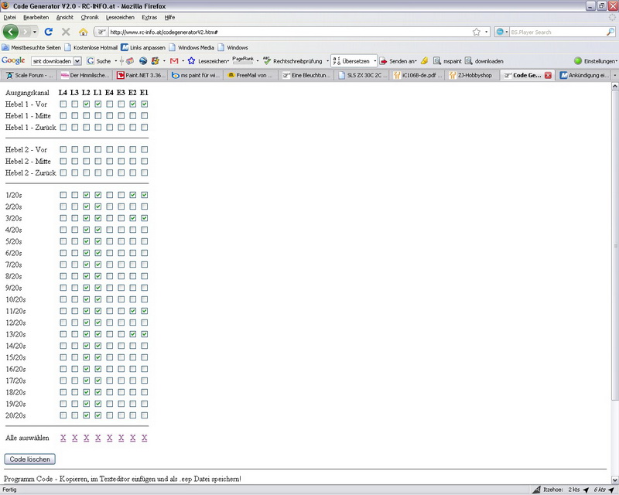This screenshot has width=619, height=495.
Task: Click the Google toolbar PageRank indicator
Action: (243, 60)
